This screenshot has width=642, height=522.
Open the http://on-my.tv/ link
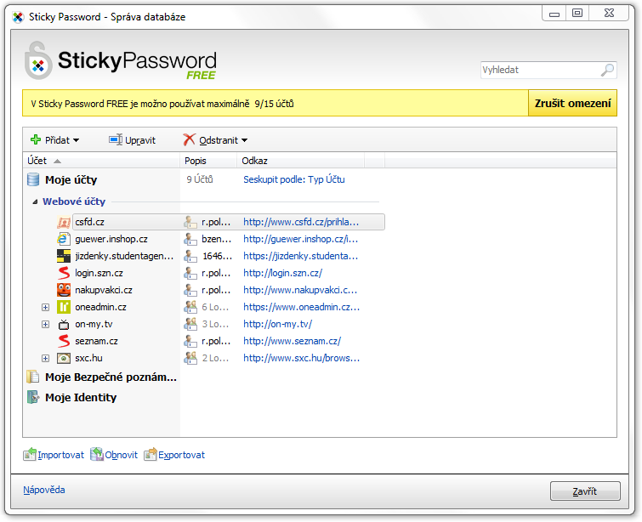[x=277, y=324]
